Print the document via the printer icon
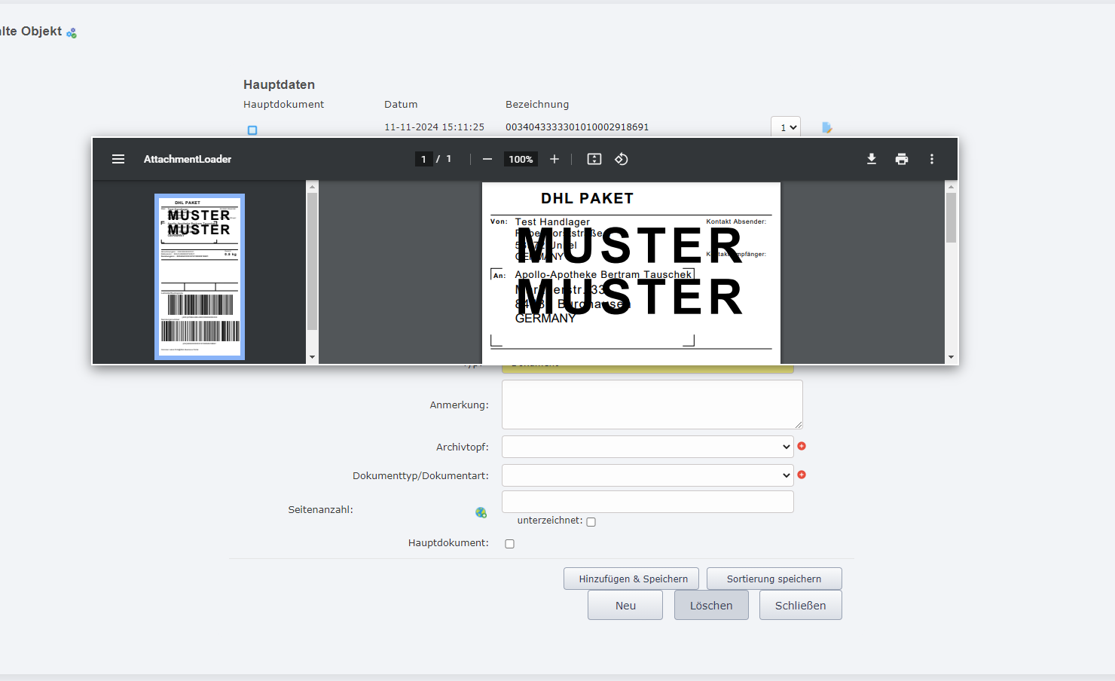Image resolution: width=1115 pixels, height=681 pixels. click(x=902, y=159)
